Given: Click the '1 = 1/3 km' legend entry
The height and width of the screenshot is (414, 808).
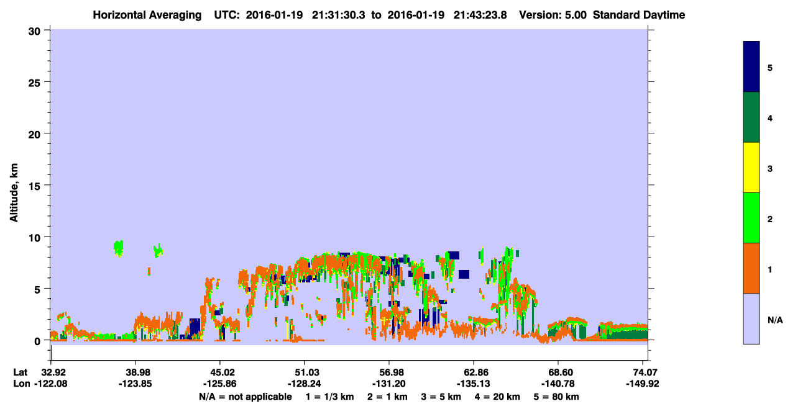Looking at the screenshot, I should [331, 396].
